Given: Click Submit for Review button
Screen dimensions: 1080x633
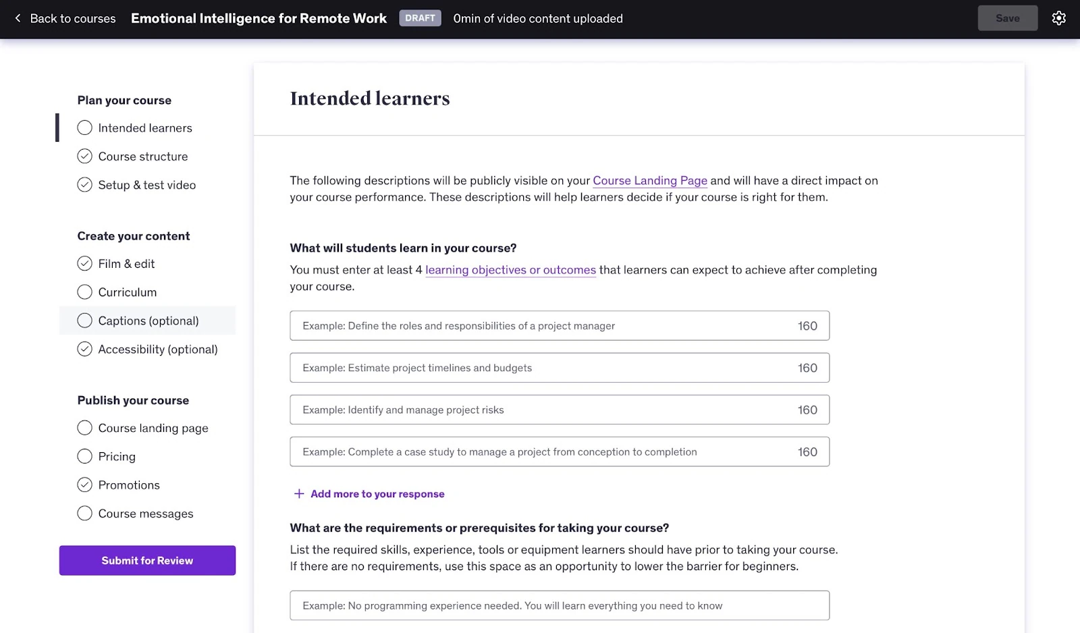Looking at the screenshot, I should click(147, 560).
